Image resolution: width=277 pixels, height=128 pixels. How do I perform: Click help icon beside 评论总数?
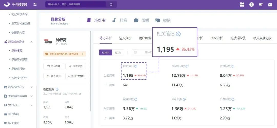click(x=184, y=99)
